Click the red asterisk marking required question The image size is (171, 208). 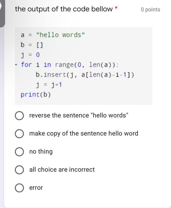(x=116, y=8)
